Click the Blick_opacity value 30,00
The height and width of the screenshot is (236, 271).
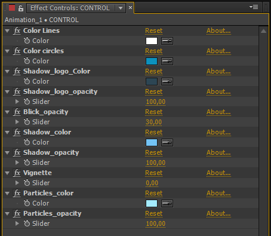[x=154, y=122]
